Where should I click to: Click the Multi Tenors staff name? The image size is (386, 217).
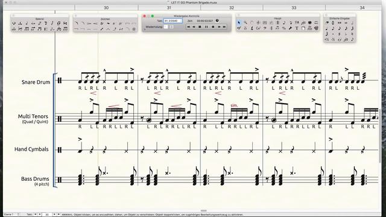(33, 116)
